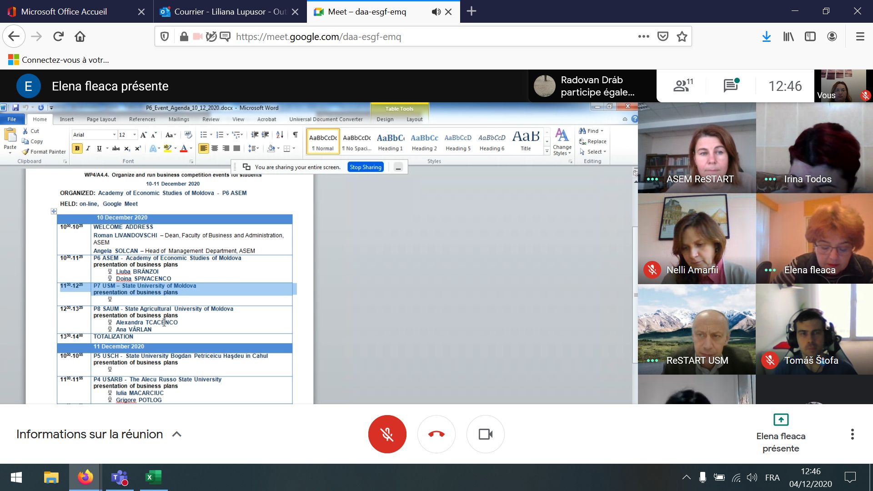Go to Firefox home page
The height and width of the screenshot is (491, 873).
pos(80,36)
